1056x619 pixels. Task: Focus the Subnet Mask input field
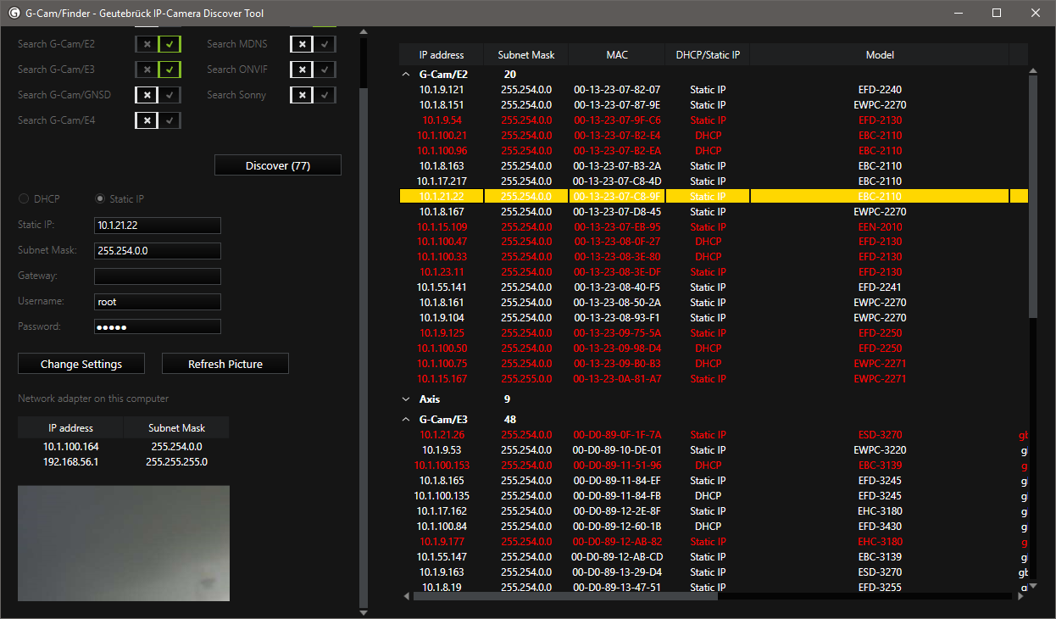tap(158, 251)
